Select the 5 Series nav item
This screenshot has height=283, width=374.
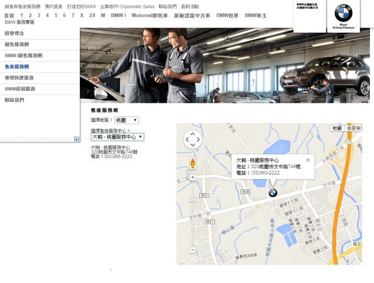coord(56,16)
